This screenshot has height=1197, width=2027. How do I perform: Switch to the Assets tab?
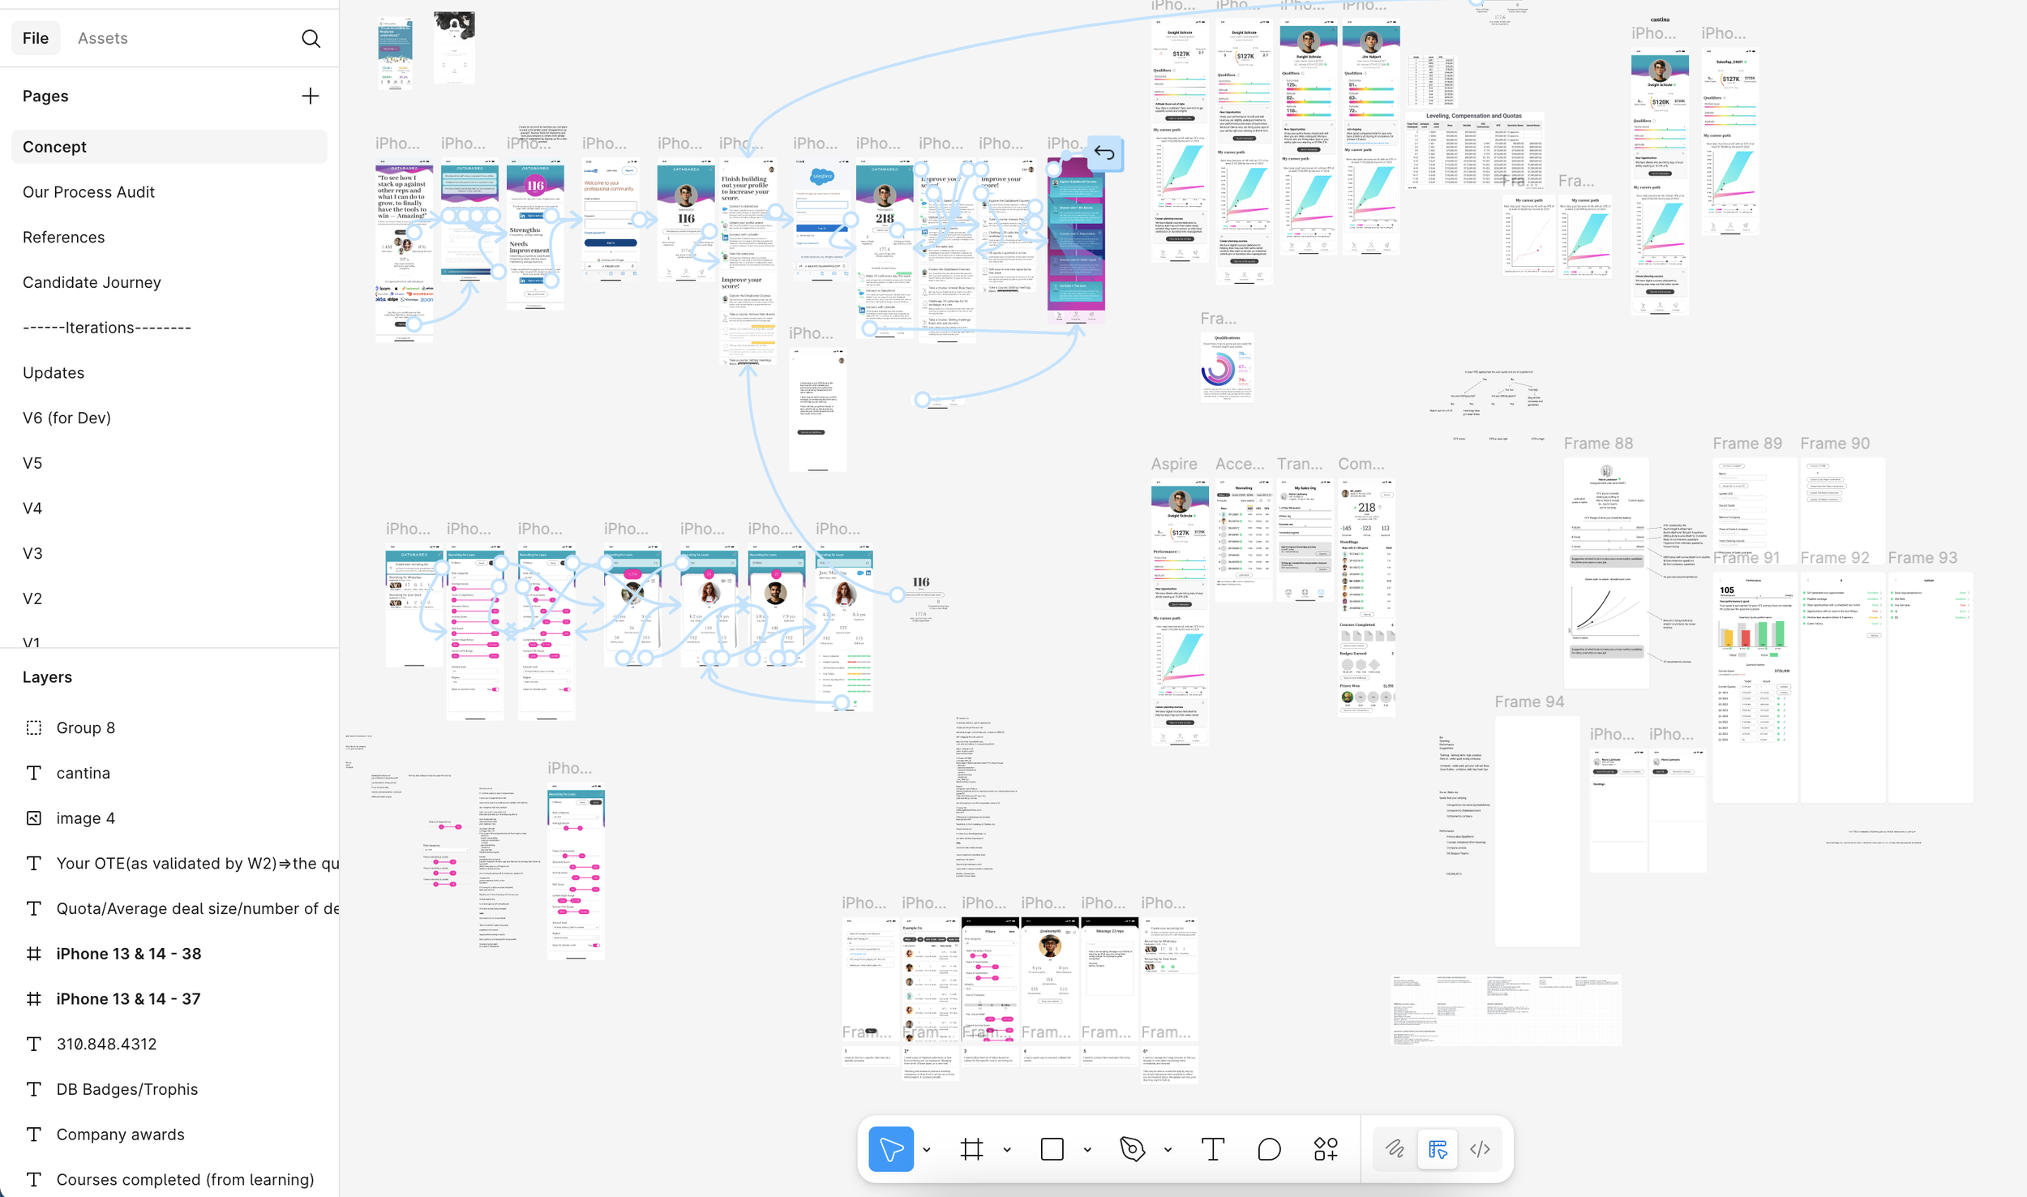pyautogui.click(x=102, y=38)
